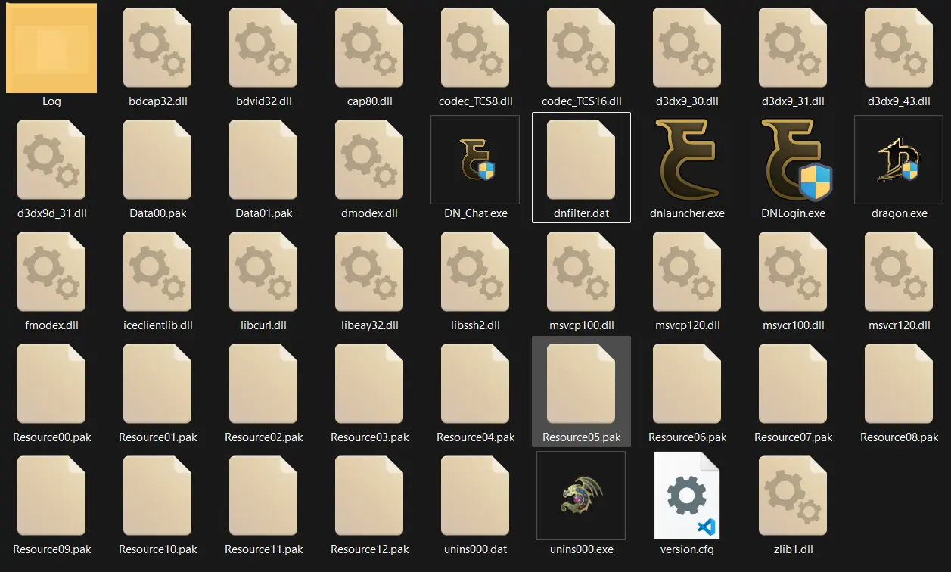Screen dimensions: 951x572
Task: Click the 'codec_TCS16.dll' name label
Action: (x=581, y=101)
